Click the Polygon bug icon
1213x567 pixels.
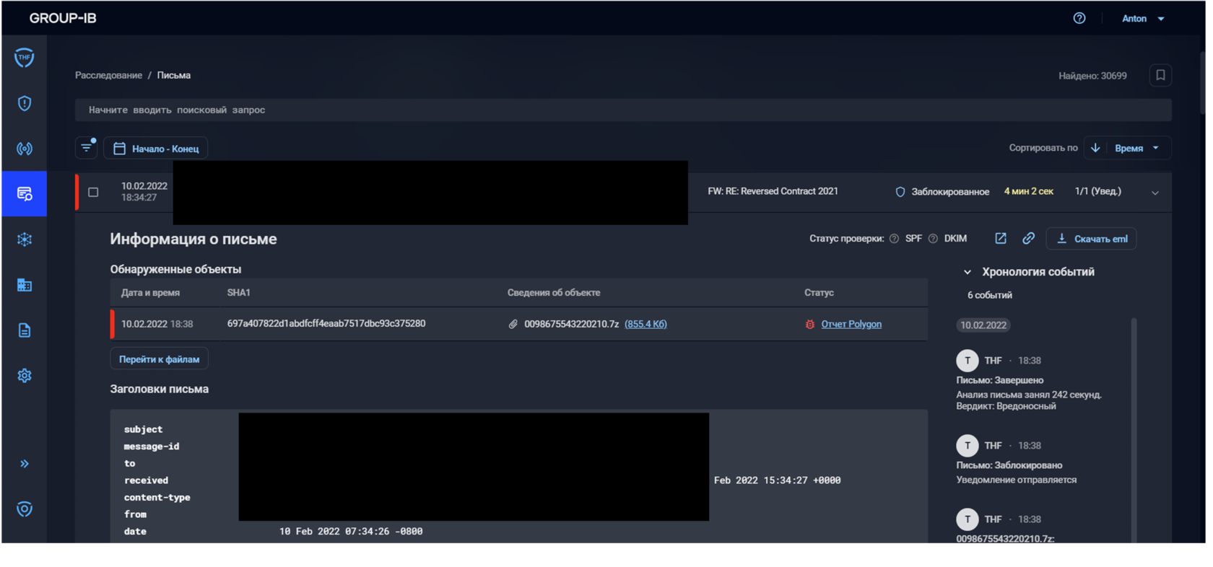point(810,325)
